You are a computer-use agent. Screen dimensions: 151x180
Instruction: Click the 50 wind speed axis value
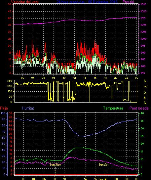[x=10, y=4]
